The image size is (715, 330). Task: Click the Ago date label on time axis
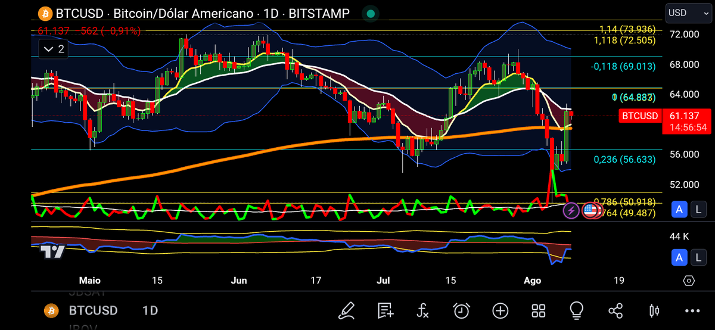pos(532,281)
